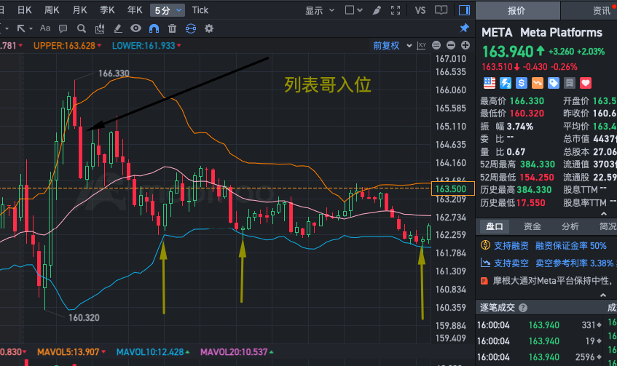Switch to 周K weekly chart
The width and height of the screenshot is (617, 366).
(x=52, y=10)
